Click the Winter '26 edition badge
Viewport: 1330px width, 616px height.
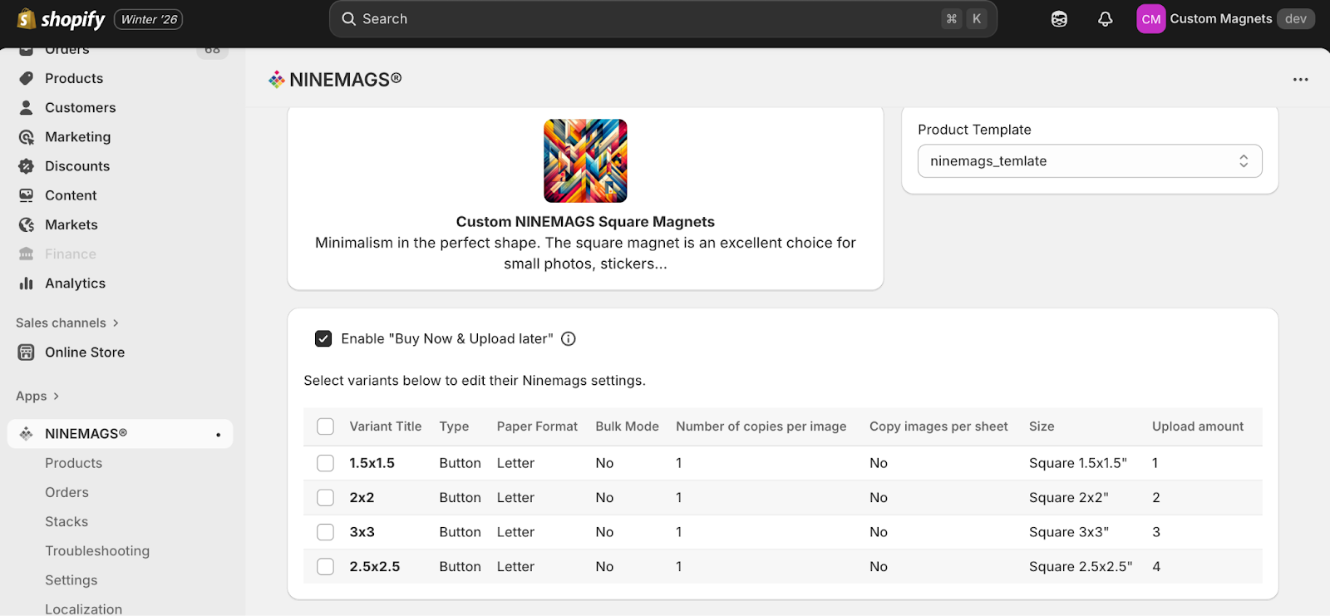(149, 19)
